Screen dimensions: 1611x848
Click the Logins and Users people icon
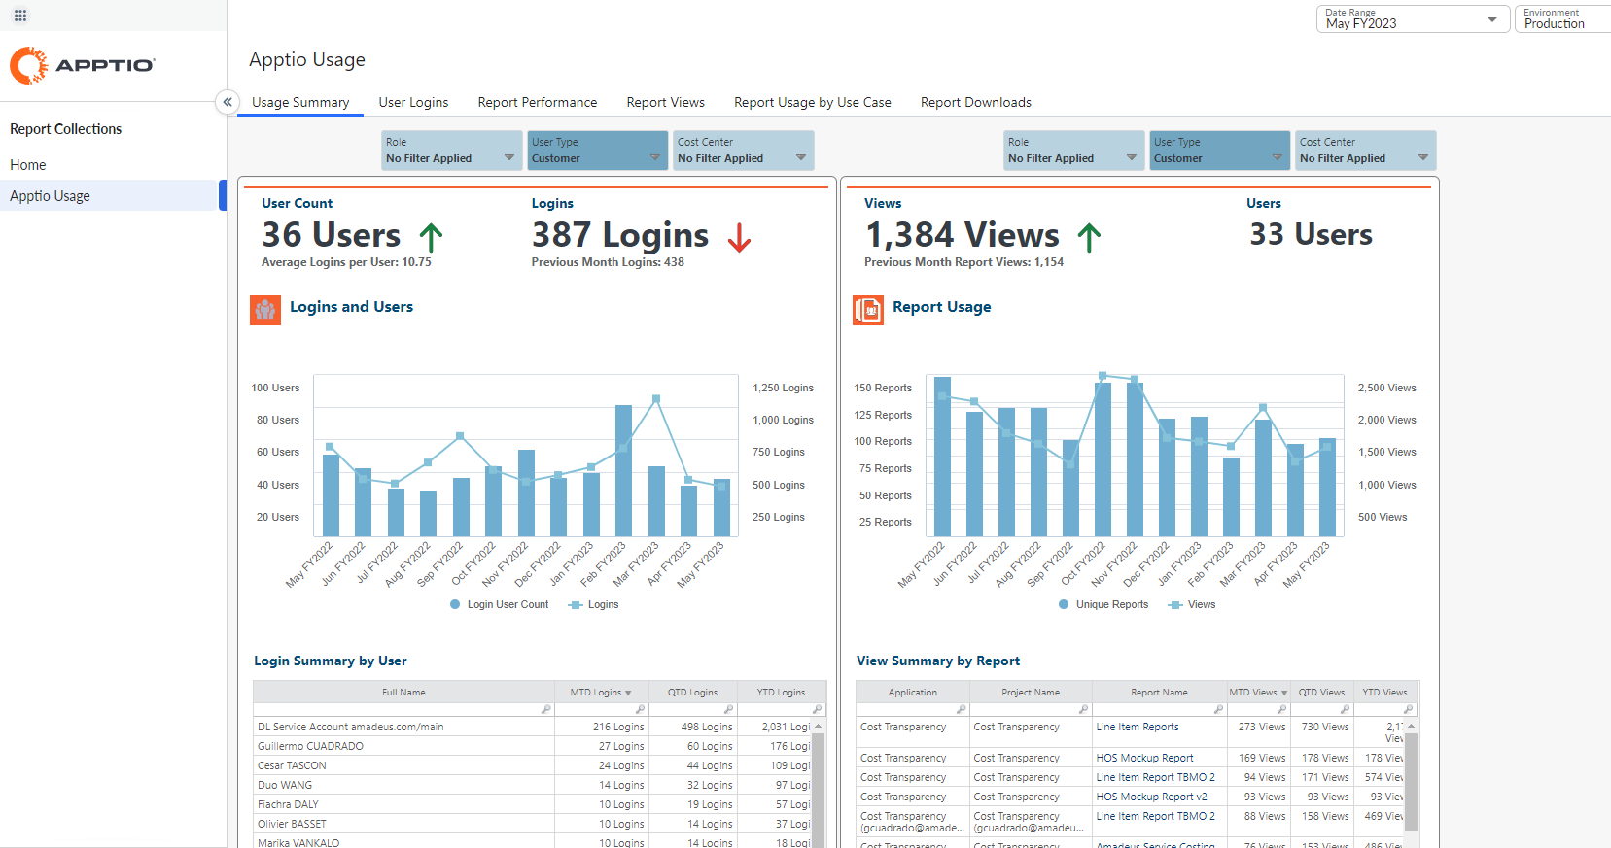pyautogui.click(x=265, y=310)
